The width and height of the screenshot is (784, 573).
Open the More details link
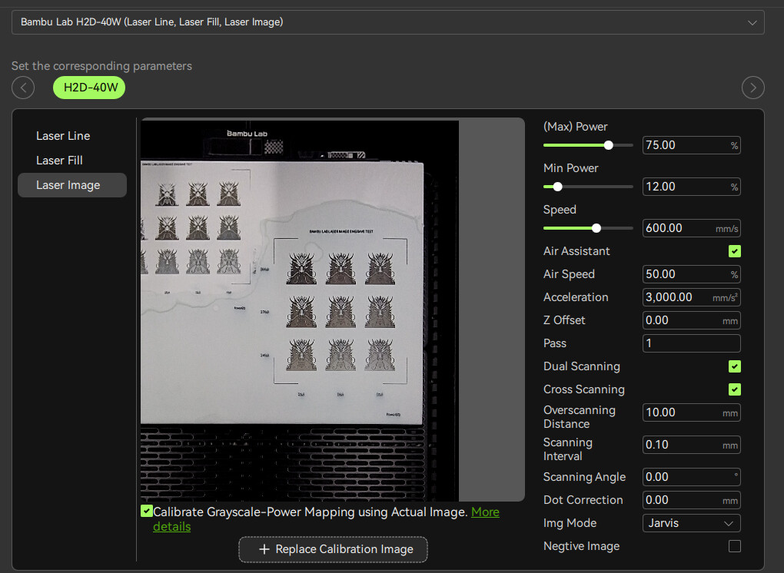[x=485, y=512]
